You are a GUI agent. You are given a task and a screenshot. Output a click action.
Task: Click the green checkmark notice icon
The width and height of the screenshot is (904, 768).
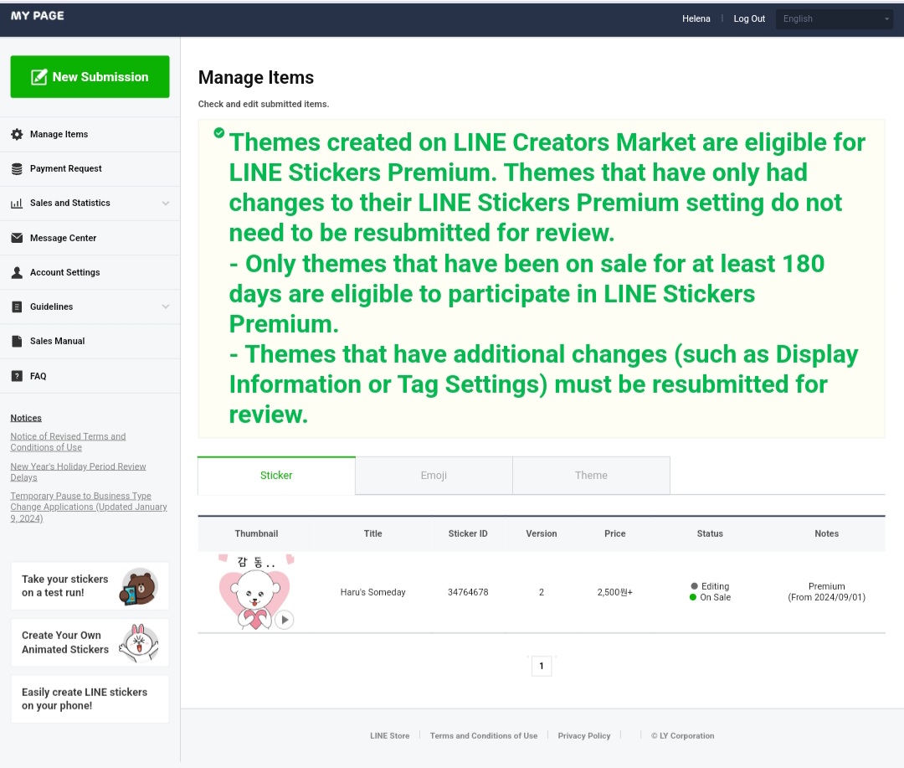[x=219, y=132]
